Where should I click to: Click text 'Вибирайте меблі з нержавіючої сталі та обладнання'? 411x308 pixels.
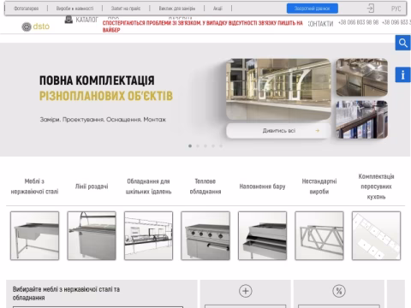66,293
